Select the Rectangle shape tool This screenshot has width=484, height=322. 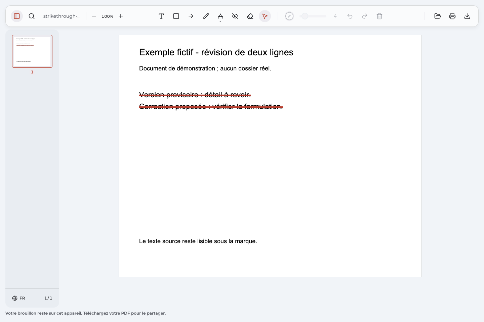point(176,16)
